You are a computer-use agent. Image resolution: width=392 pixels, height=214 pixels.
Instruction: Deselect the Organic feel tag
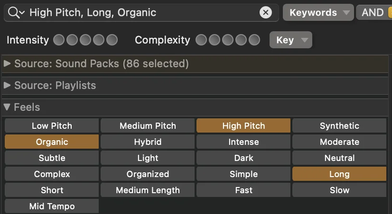coord(52,142)
